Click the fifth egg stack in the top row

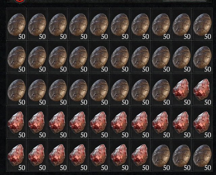(x=99, y=24)
